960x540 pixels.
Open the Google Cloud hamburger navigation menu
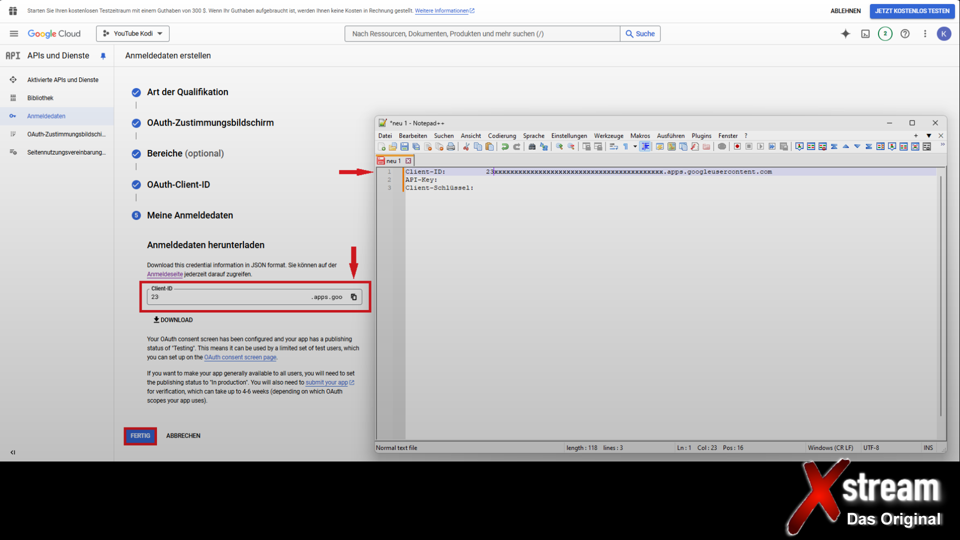click(14, 33)
